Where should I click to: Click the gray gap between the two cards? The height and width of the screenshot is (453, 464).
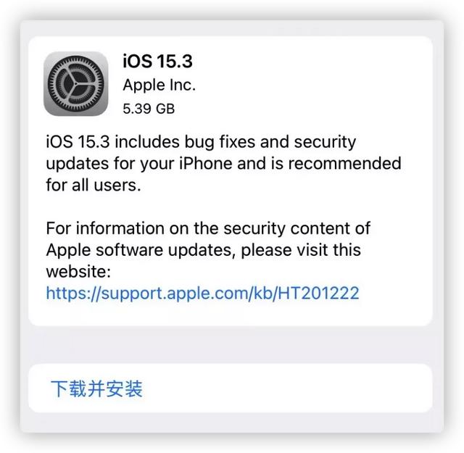coord(231,345)
